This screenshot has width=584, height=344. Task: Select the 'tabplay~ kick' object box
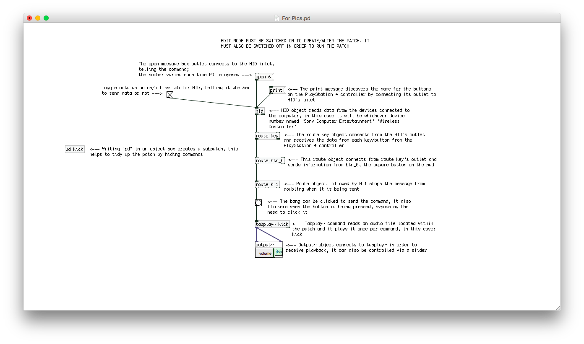272,224
